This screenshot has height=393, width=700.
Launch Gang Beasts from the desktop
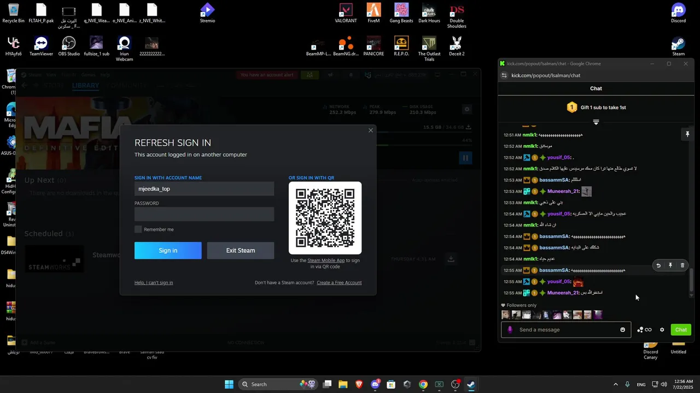(x=401, y=13)
